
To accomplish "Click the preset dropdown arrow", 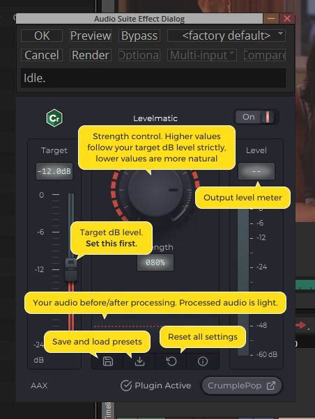I will point(280,33).
